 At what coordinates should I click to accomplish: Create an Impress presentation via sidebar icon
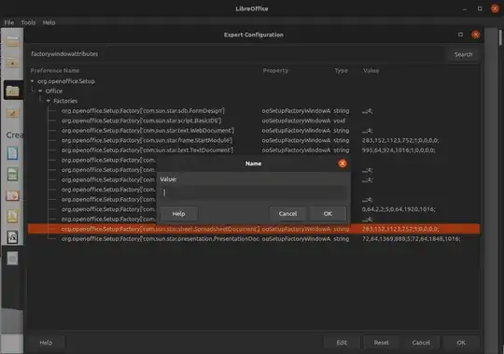pyautogui.click(x=12, y=195)
